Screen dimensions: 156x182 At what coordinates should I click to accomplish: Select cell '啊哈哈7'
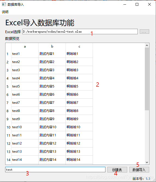[x=79, y=103]
